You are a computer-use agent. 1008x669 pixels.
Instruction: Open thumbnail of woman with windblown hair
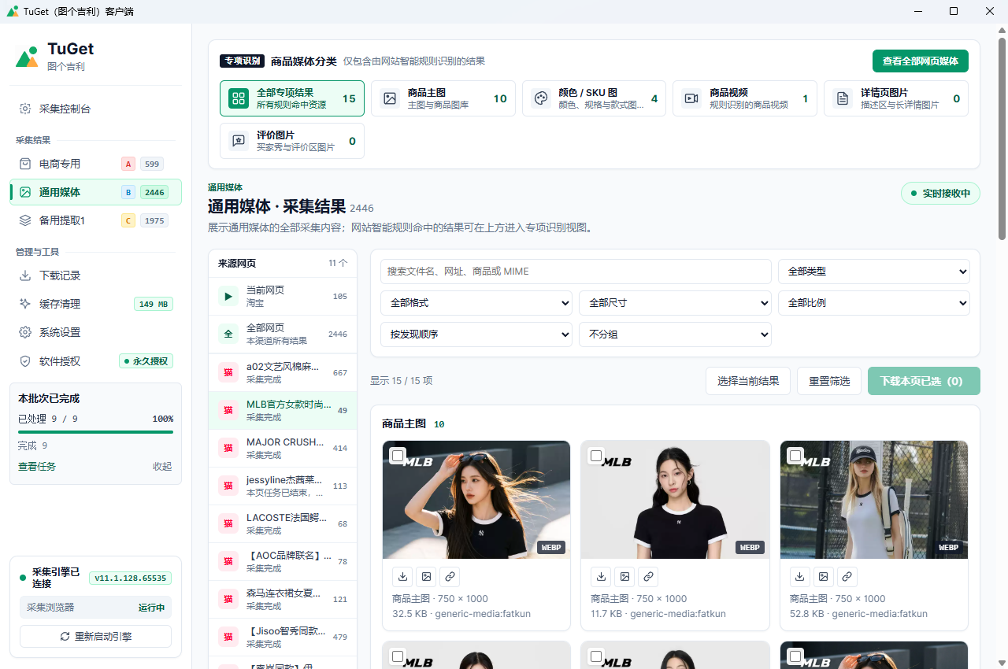tap(476, 500)
